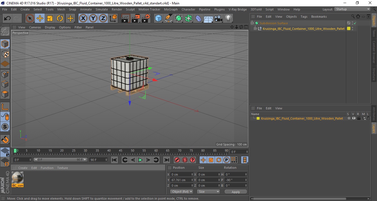This screenshot has width=377, height=201.
Task: Collapse the Subdivision Surface hierarchy
Action: (252, 23)
